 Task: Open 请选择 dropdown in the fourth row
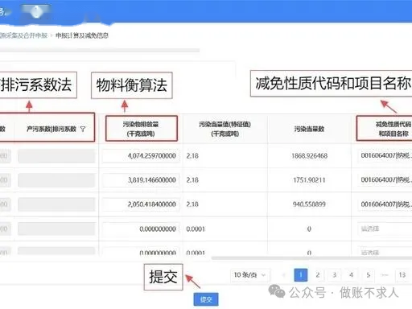point(385,229)
